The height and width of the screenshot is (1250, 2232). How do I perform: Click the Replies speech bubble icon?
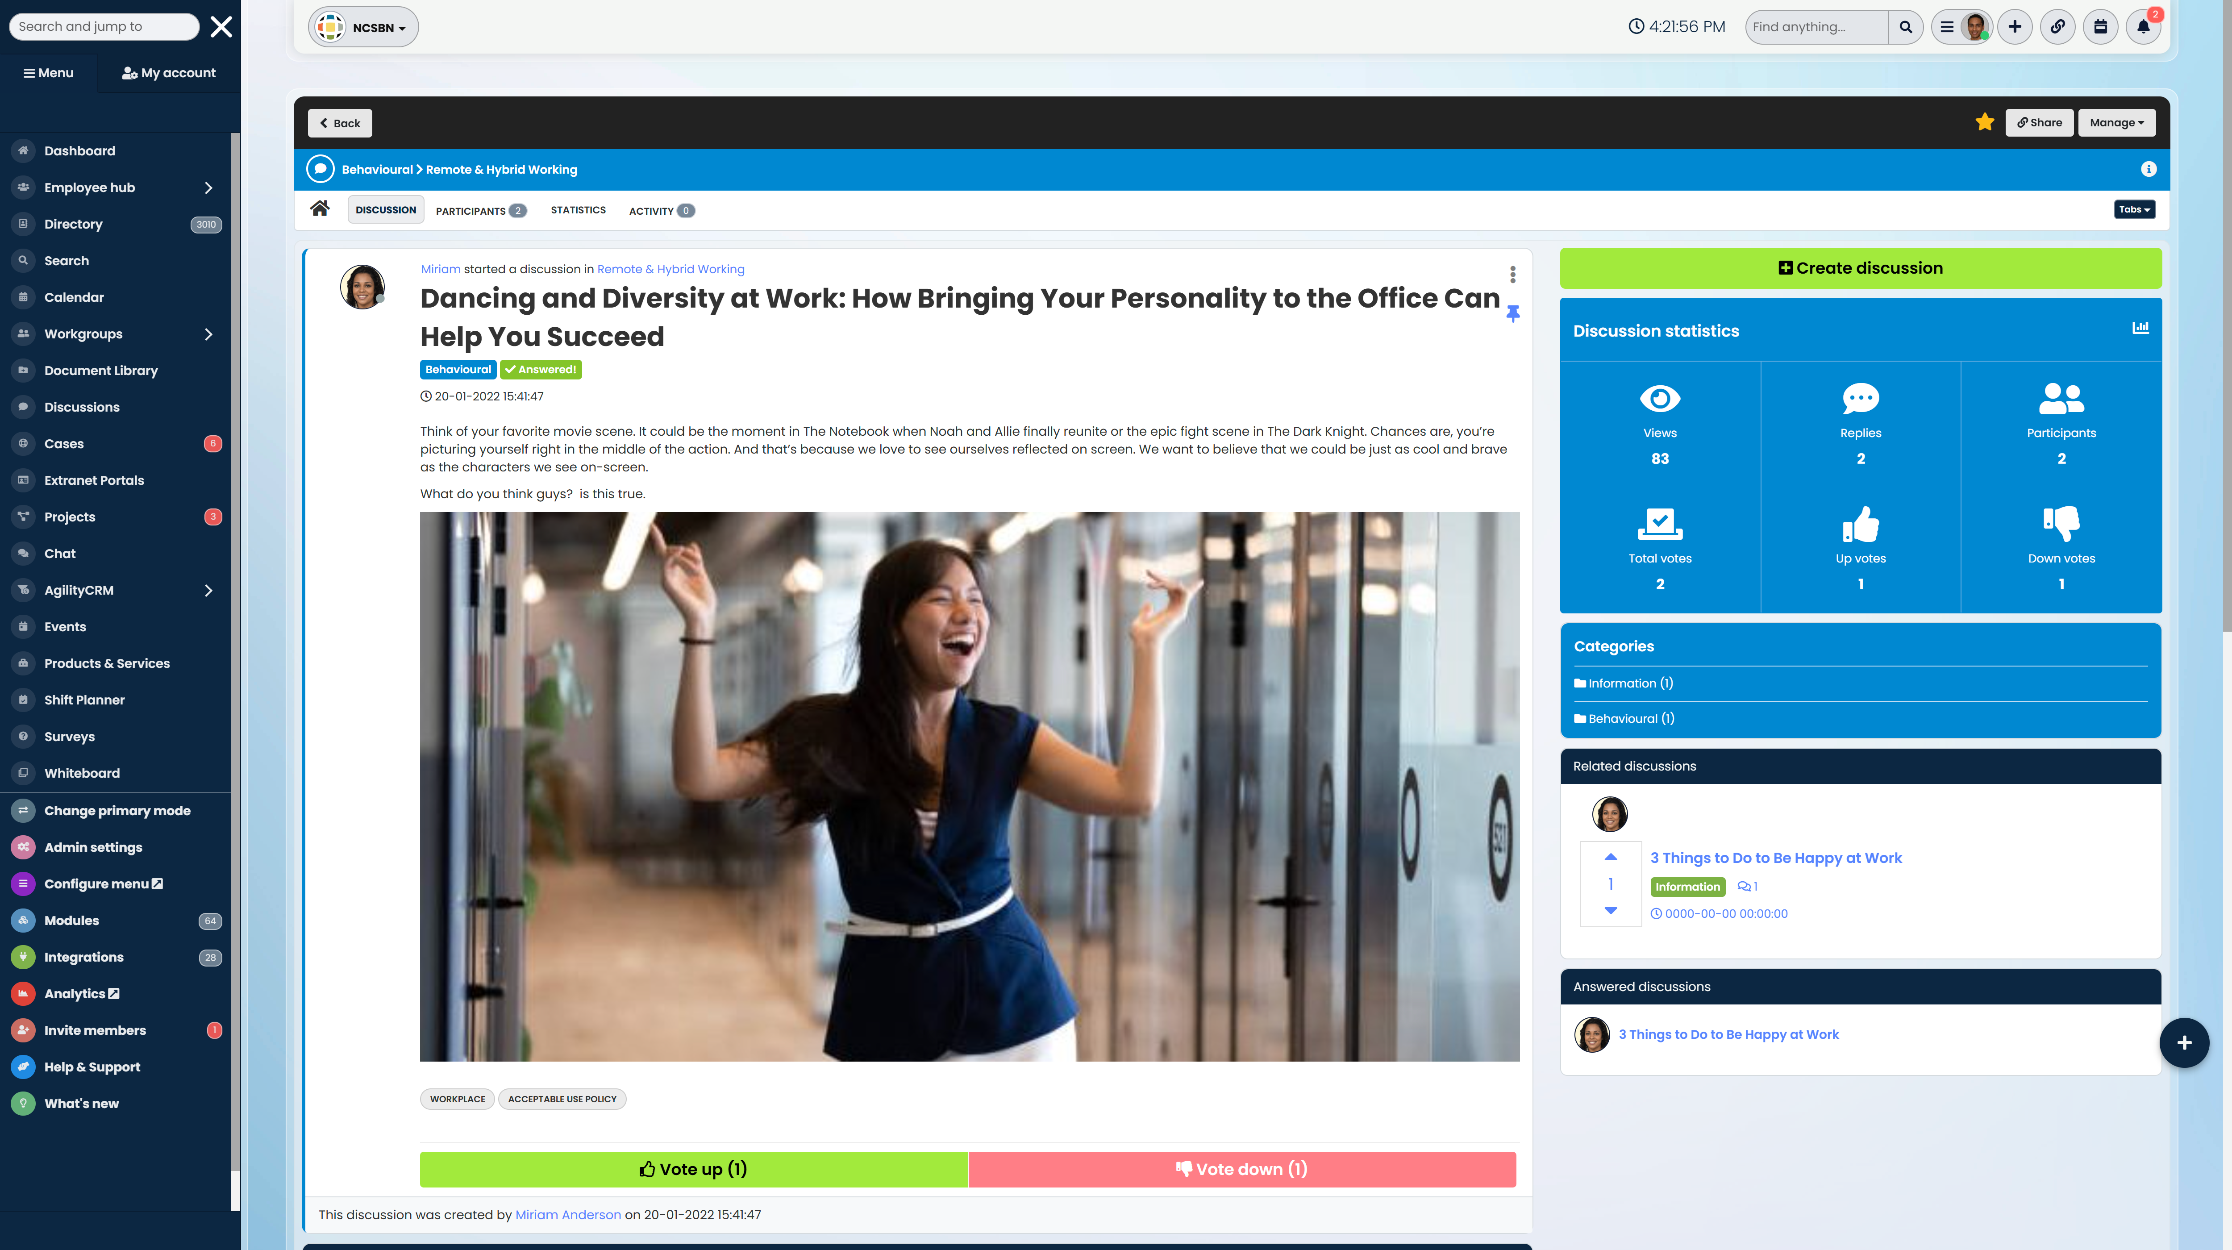1860,399
